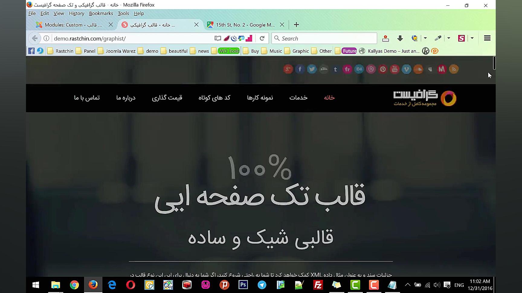522x293 pixels.
Task: Expand the dropdown arrow next to the globe extension
Action: 425,38
